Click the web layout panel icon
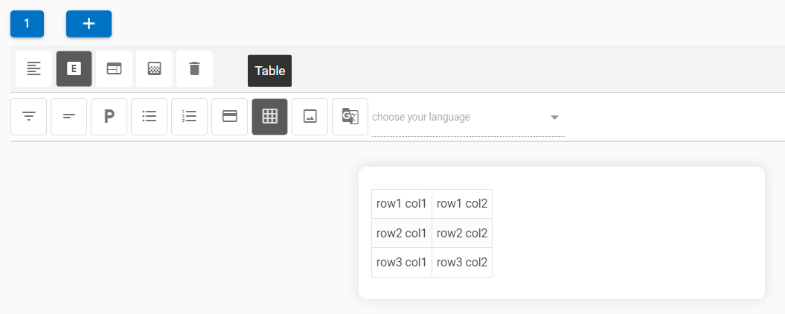785x314 pixels. pyautogui.click(x=114, y=68)
